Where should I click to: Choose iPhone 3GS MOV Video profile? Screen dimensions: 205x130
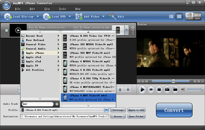(x=88, y=55)
